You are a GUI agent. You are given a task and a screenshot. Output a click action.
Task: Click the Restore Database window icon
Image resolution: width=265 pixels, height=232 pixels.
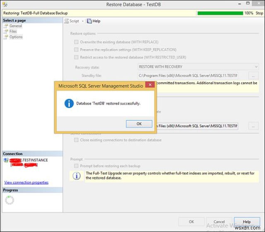click(x=5, y=5)
